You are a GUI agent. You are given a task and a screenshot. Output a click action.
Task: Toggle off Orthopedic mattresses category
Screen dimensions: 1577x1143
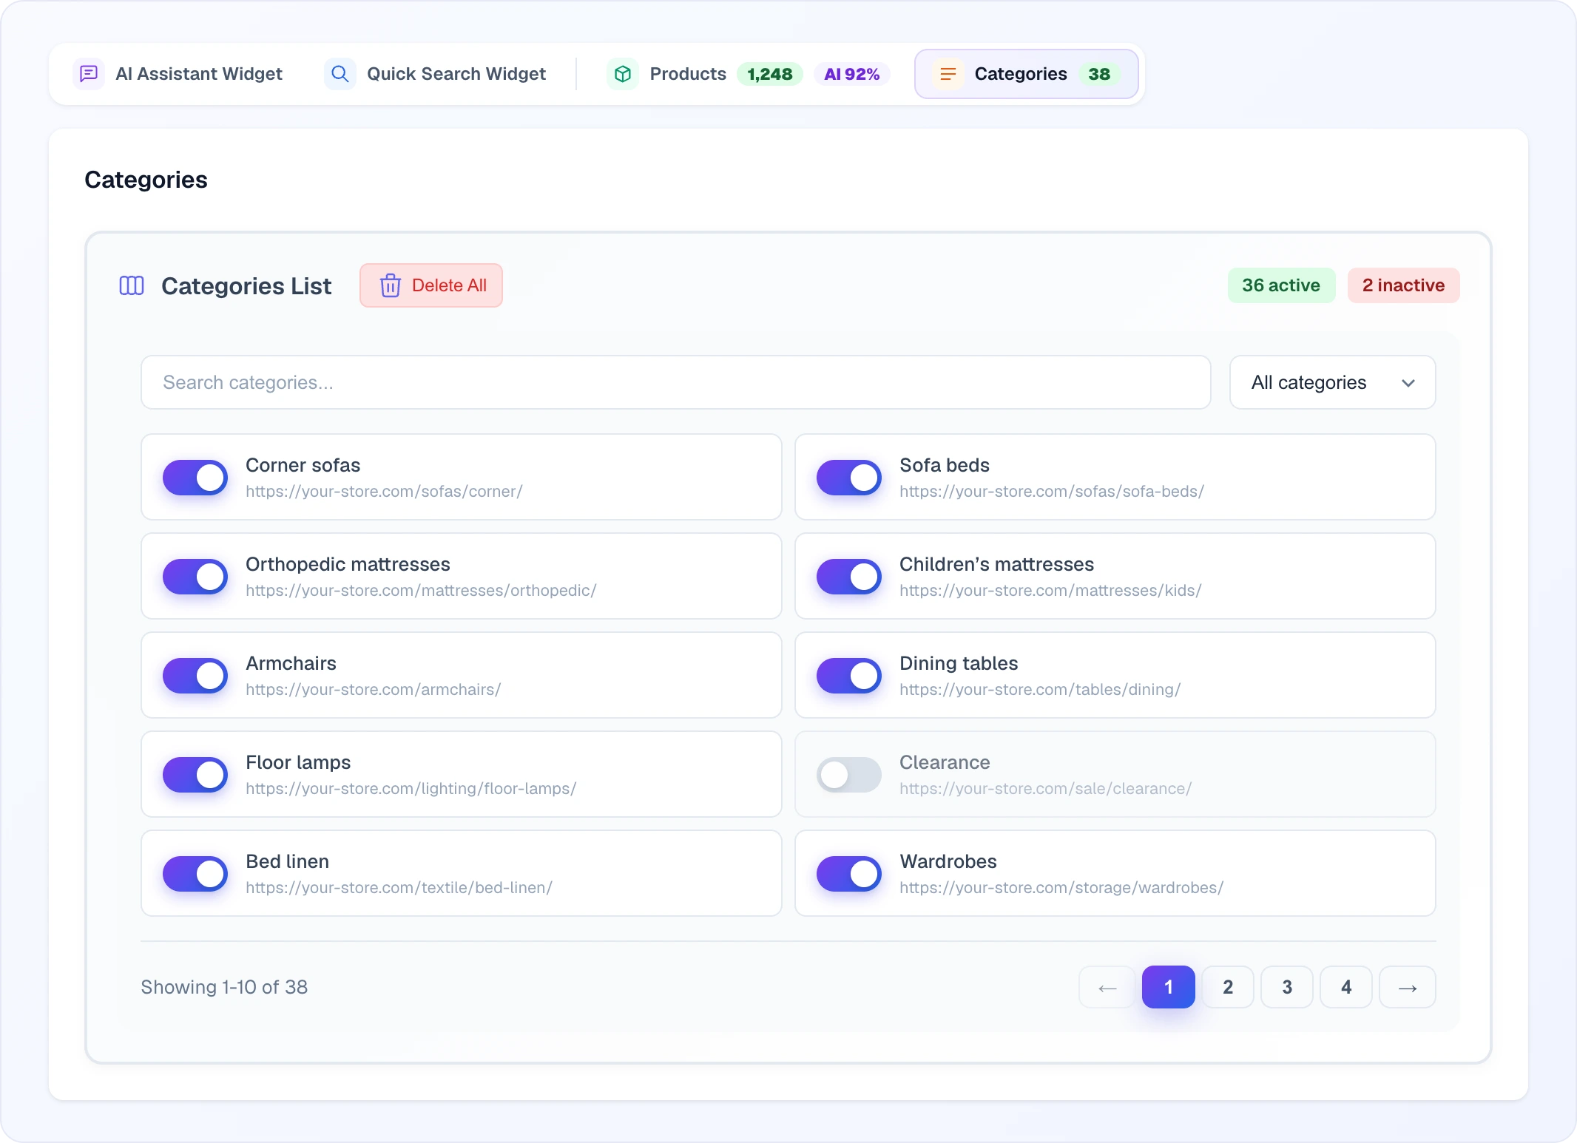[x=195, y=577]
